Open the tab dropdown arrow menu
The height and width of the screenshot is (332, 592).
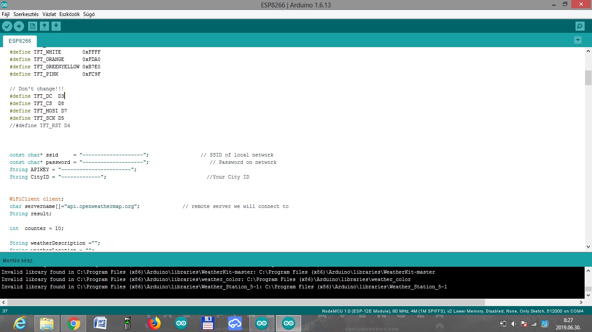click(x=578, y=40)
